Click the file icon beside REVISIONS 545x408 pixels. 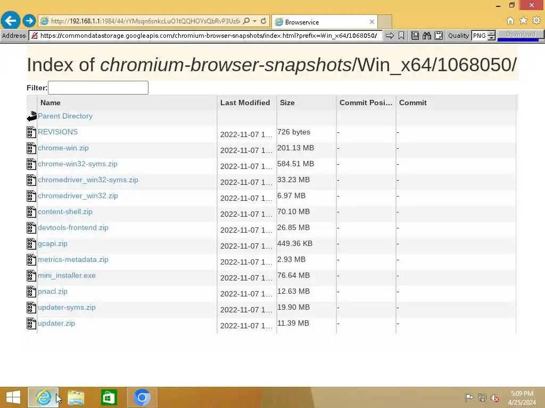[x=31, y=132]
